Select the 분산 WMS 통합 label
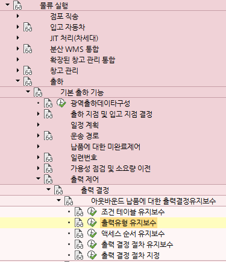Image resolution: width=226 pixels, height=262 pixels. click(75, 49)
